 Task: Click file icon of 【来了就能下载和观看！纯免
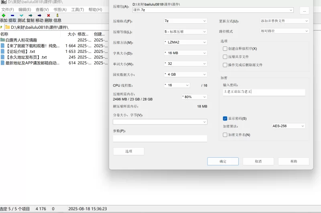(2, 46)
